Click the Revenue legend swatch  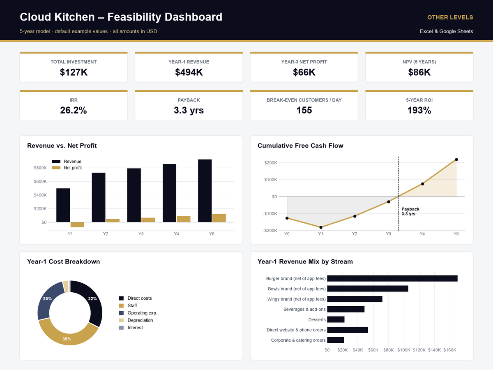[x=56, y=162]
